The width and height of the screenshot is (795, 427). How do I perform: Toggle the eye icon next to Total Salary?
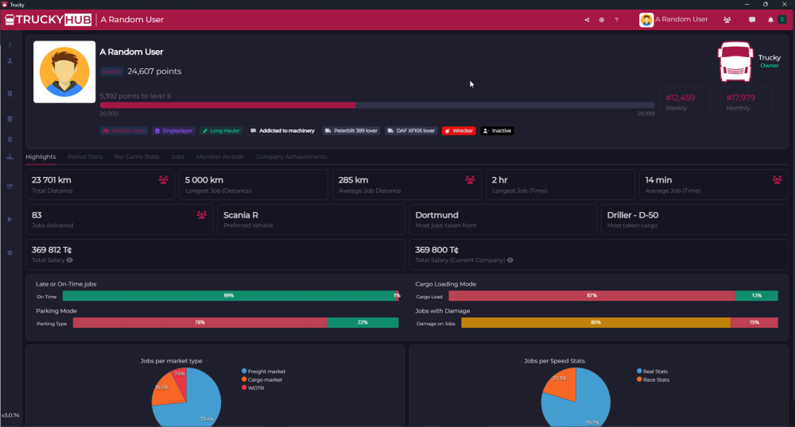(x=69, y=260)
